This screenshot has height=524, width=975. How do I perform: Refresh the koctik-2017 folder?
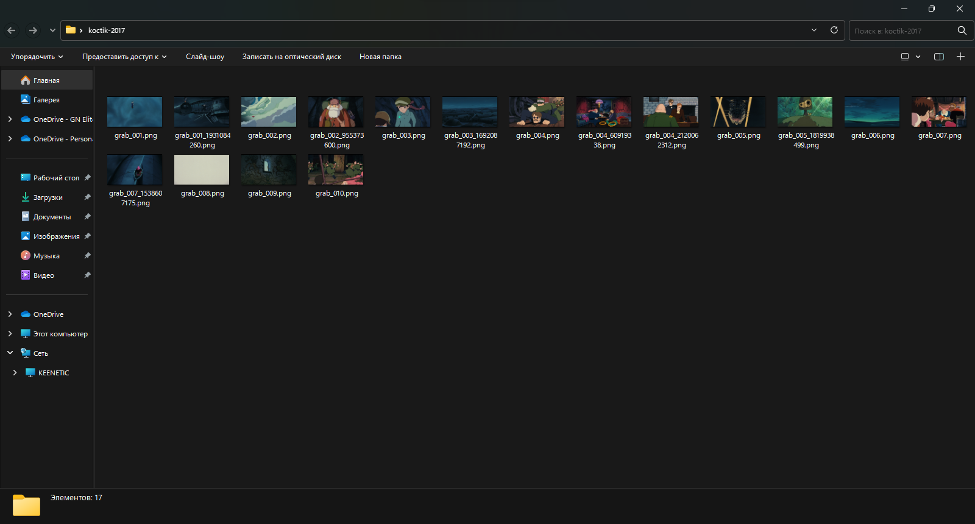(834, 30)
